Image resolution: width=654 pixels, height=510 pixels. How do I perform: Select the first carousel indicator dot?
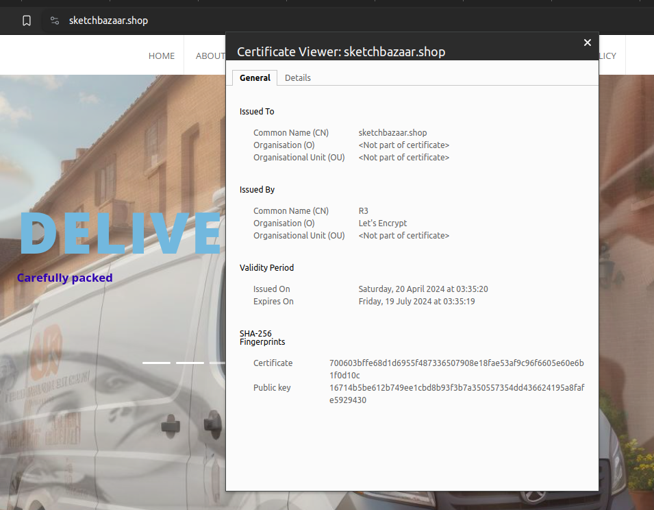[x=157, y=363]
